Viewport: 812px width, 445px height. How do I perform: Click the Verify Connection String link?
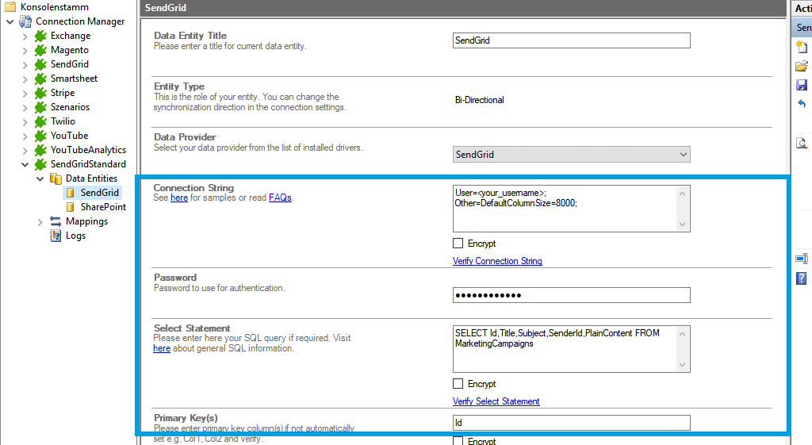pos(497,261)
